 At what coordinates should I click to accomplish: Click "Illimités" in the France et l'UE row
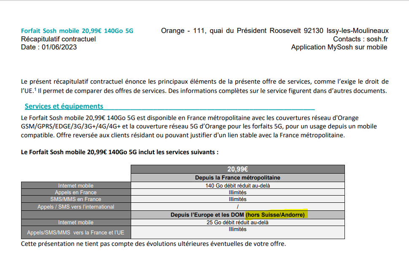click(238, 229)
